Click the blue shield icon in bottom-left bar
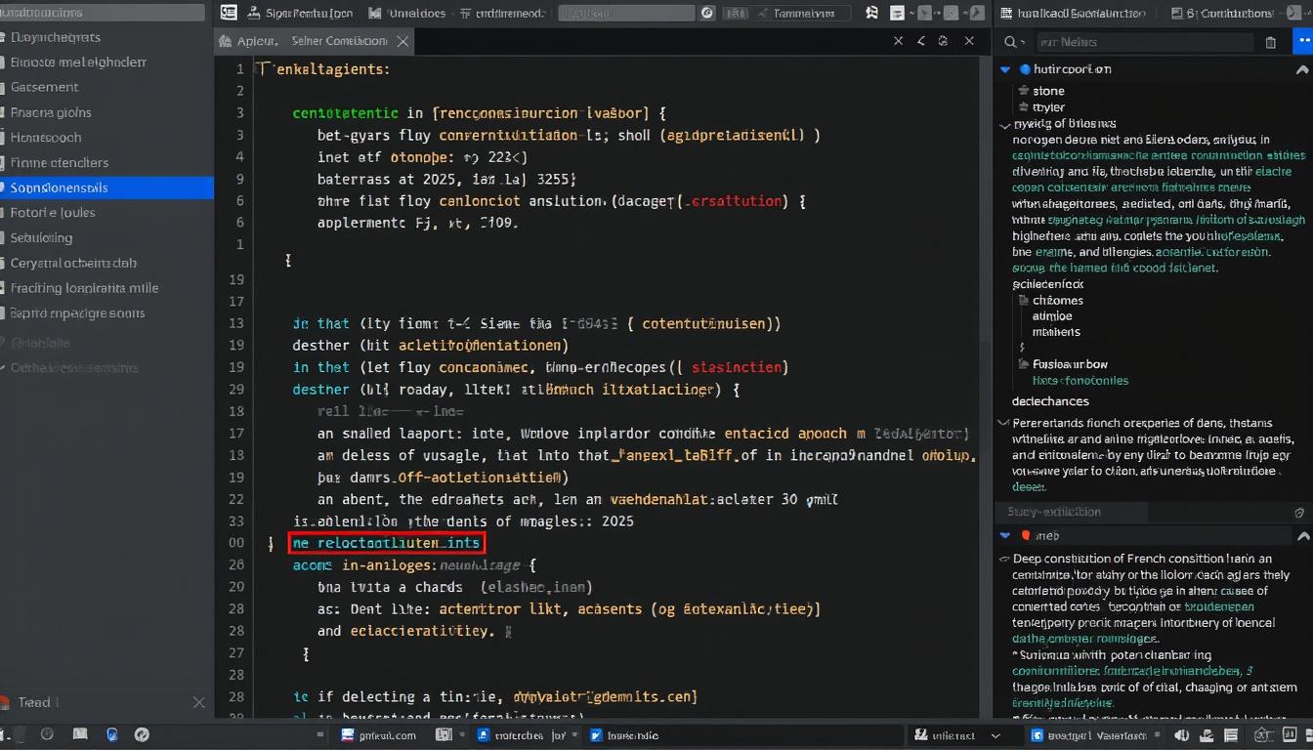The image size is (1313, 750). click(x=112, y=734)
